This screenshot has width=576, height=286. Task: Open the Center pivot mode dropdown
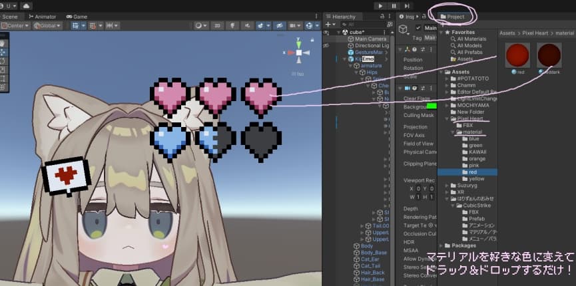(x=15, y=26)
